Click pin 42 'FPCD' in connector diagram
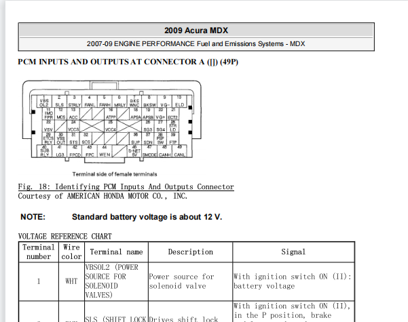 coord(75,151)
